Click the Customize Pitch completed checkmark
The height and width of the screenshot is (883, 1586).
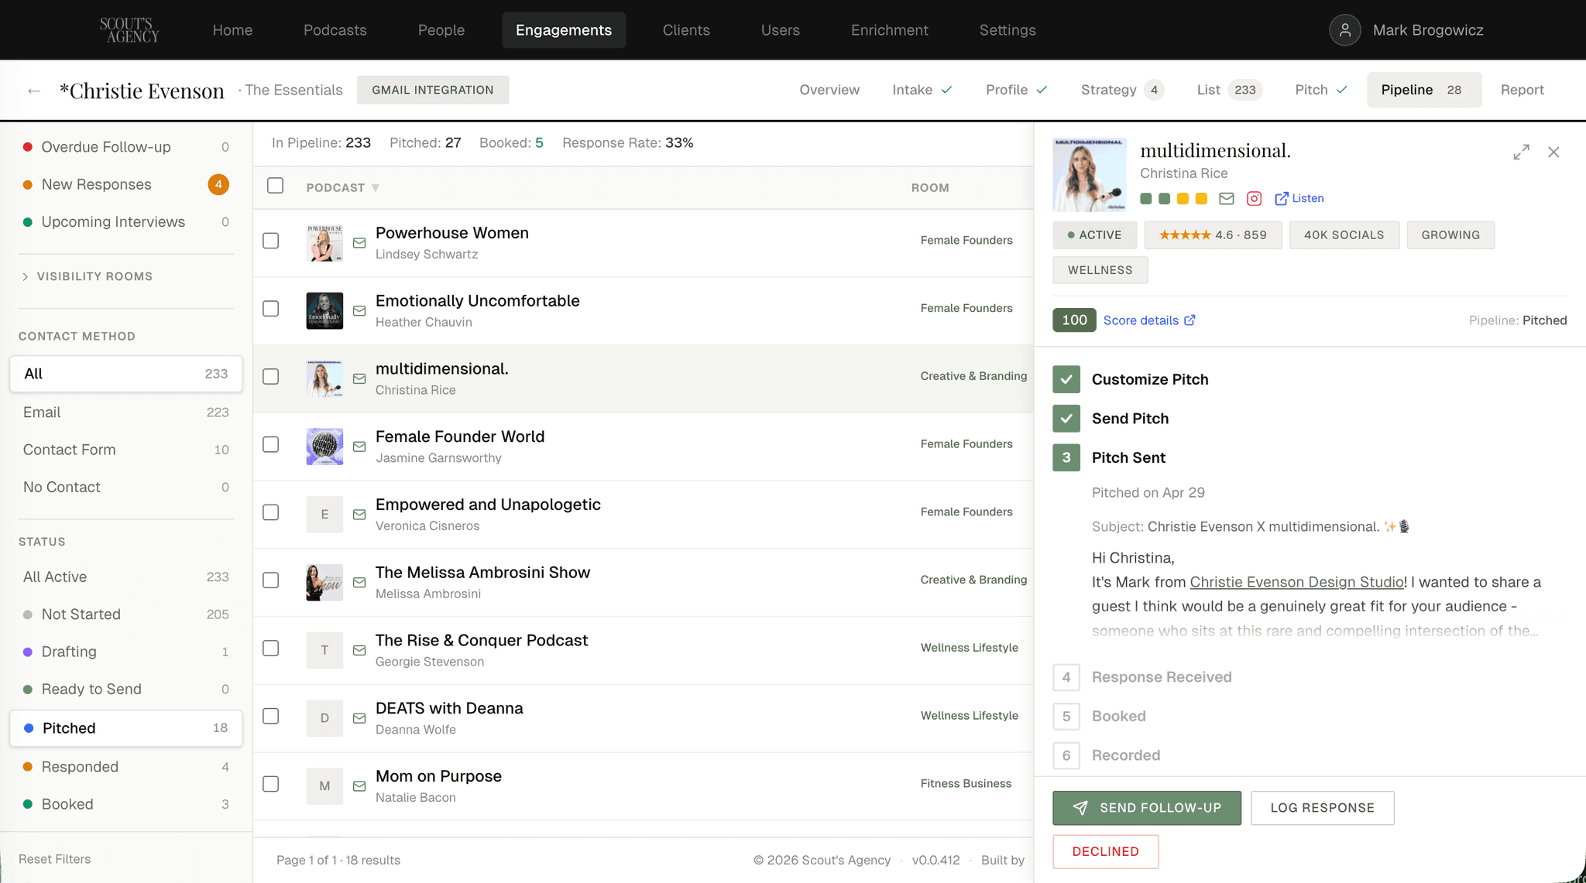pos(1066,379)
